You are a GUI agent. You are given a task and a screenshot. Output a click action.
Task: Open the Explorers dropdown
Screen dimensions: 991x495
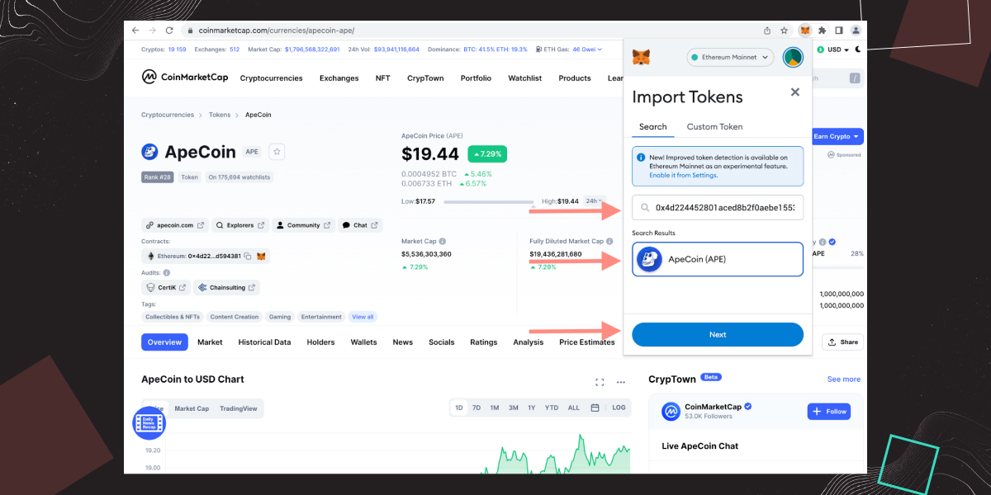tap(240, 225)
